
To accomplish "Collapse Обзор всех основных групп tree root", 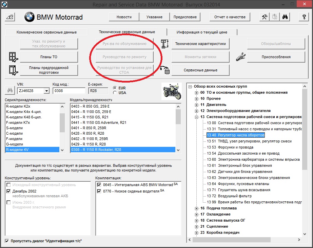I will coord(190,87).
